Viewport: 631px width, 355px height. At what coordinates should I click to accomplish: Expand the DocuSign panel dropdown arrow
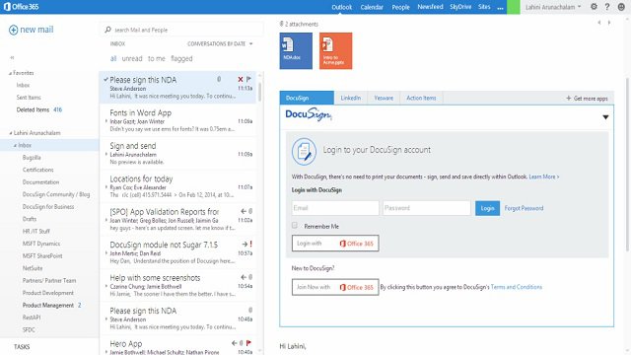(605, 117)
